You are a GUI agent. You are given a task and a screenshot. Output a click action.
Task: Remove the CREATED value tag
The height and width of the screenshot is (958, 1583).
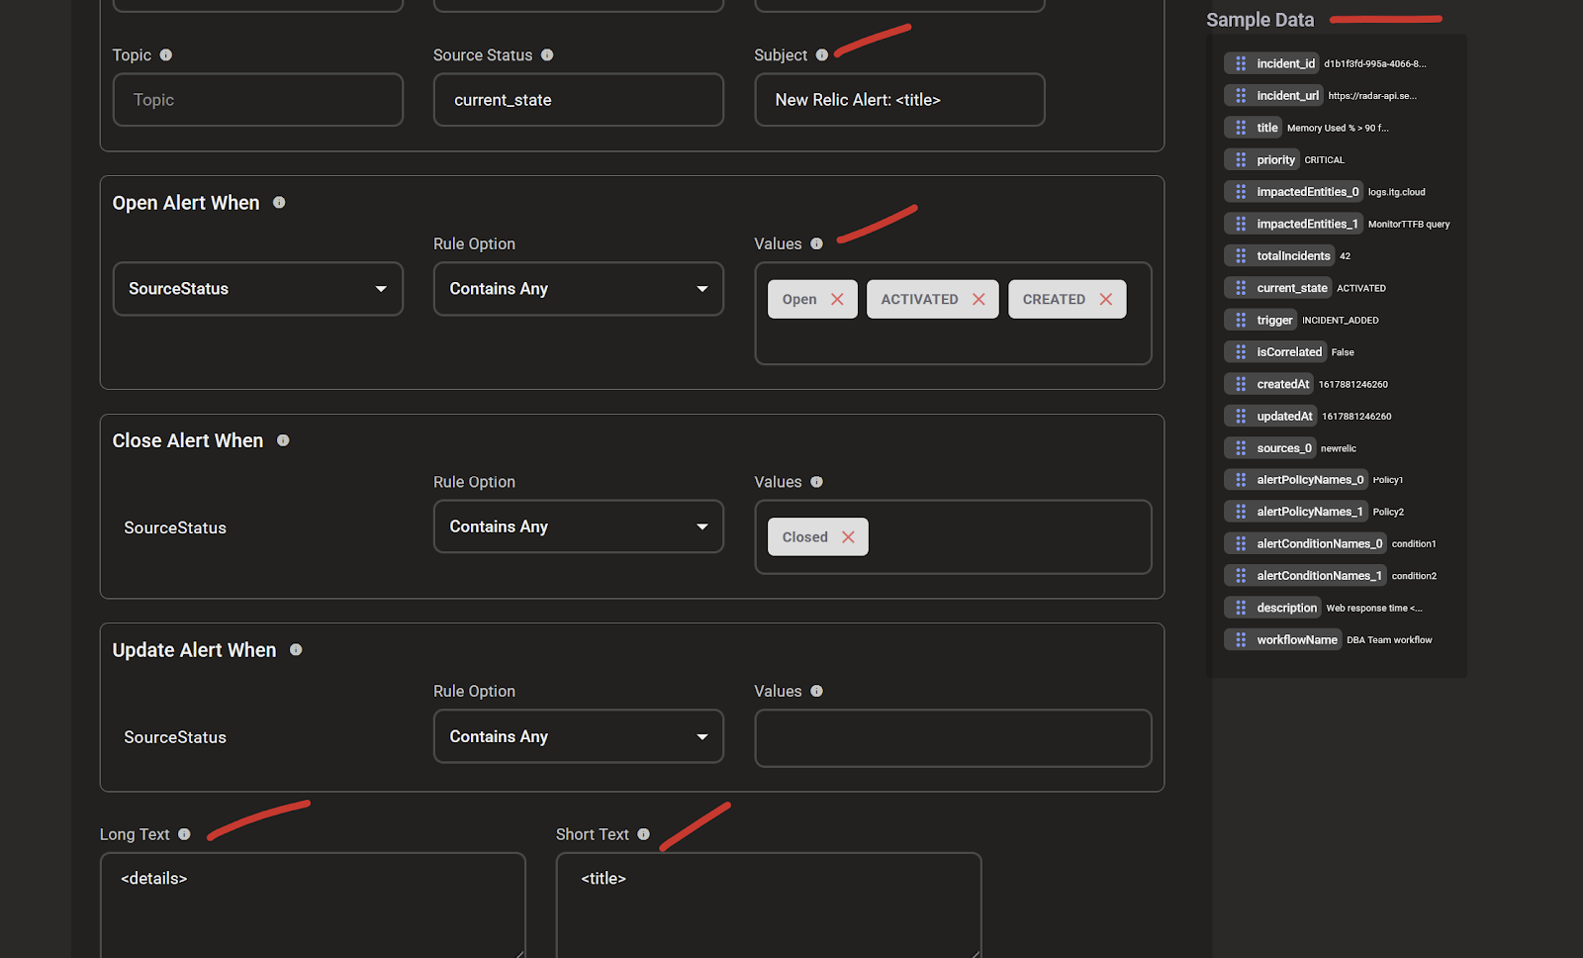(x=1105, y=299)
